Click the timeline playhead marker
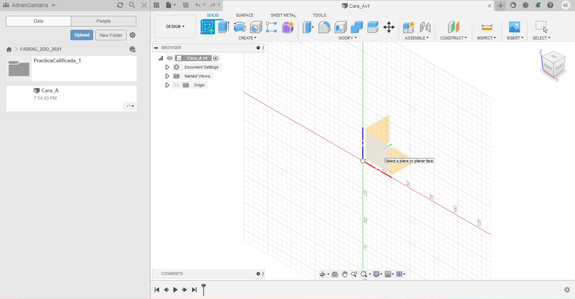This screenshot has height=299, width=575. [204, 289]
